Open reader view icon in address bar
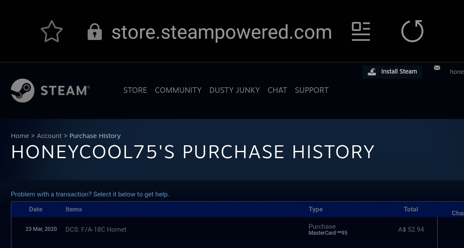The height and width of the screenshot is (248, 464). click(361, 31)
